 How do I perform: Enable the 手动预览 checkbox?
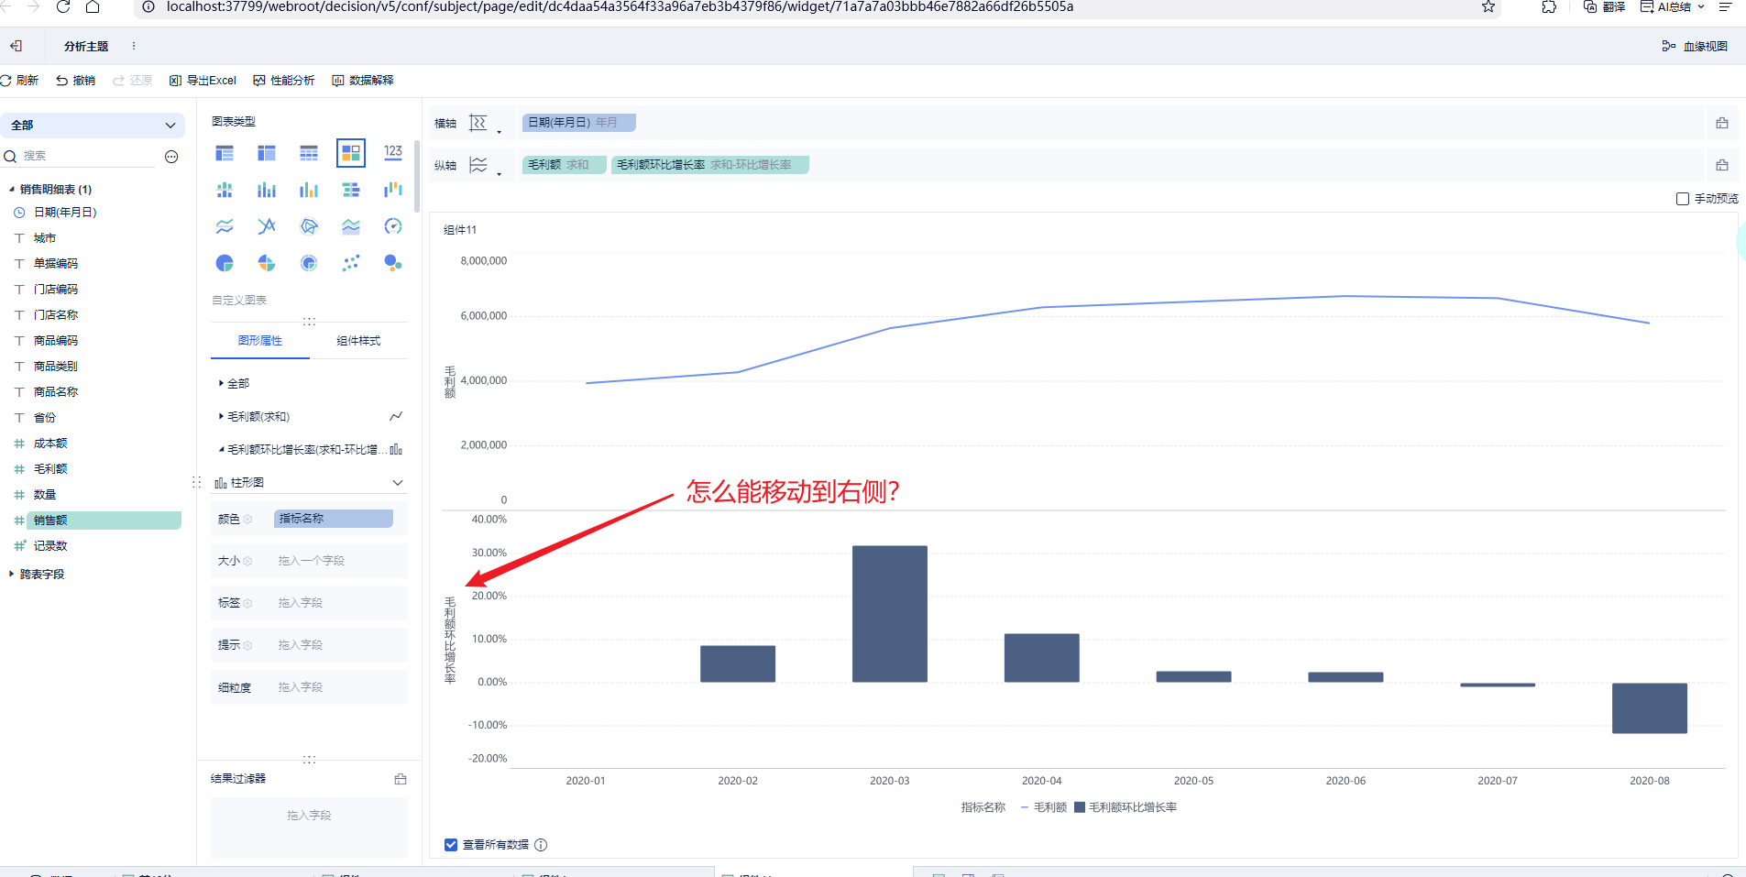[1683, 199]
